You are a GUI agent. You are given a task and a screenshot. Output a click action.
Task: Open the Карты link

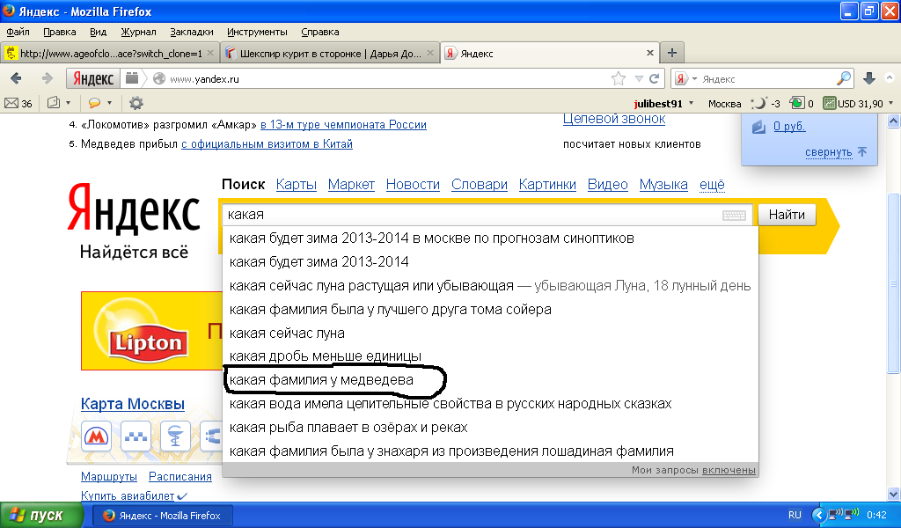pyautogui.click(x=296, y=185)
